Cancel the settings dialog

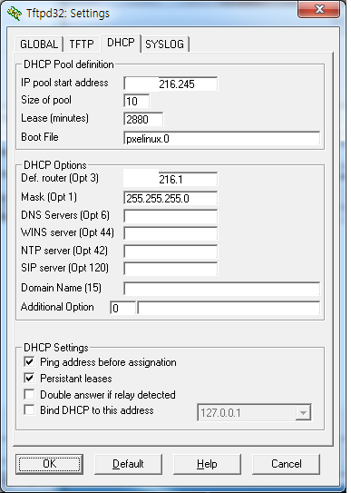[x=286, y=464]
